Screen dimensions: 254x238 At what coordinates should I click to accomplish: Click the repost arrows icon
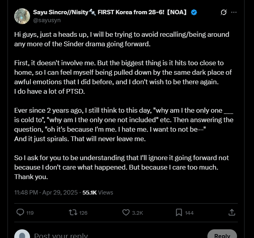coord(73,213)
